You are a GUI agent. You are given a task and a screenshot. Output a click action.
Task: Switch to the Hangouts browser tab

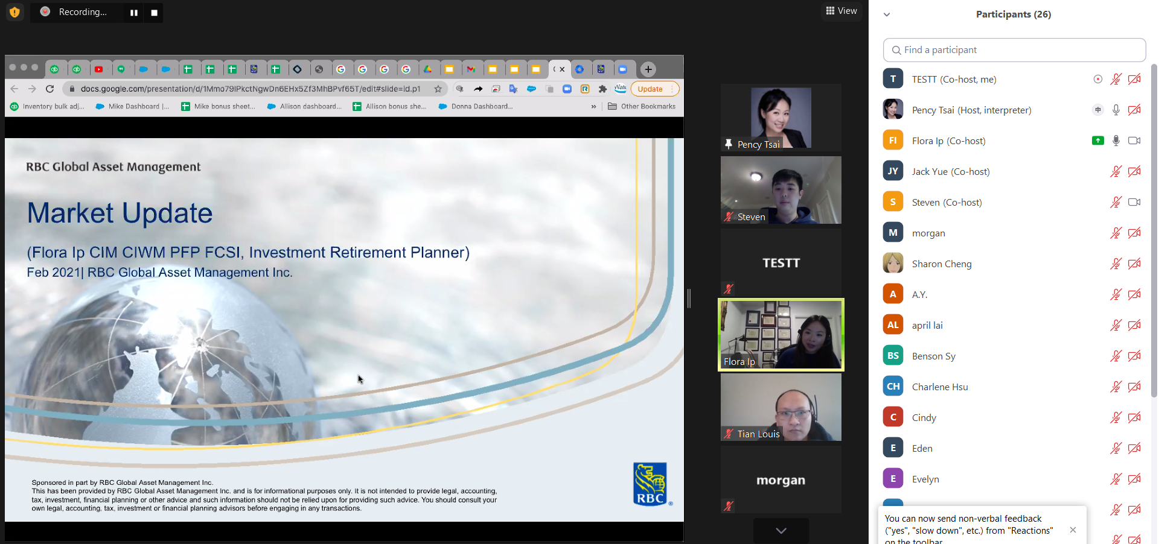pyautogui.click(x=121, y=69)
